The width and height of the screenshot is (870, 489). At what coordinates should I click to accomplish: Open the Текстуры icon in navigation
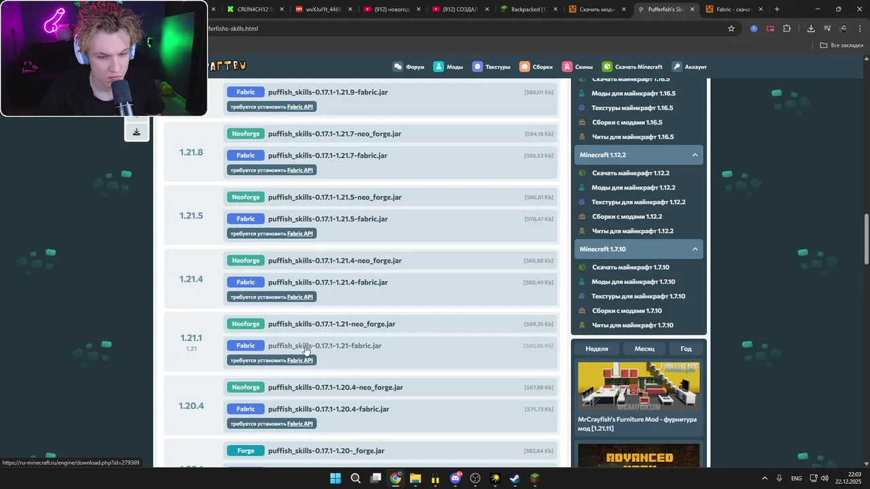[477, 67]
